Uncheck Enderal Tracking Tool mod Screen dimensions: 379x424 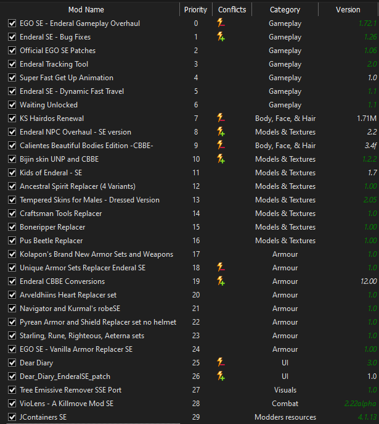tap(12, 64)
